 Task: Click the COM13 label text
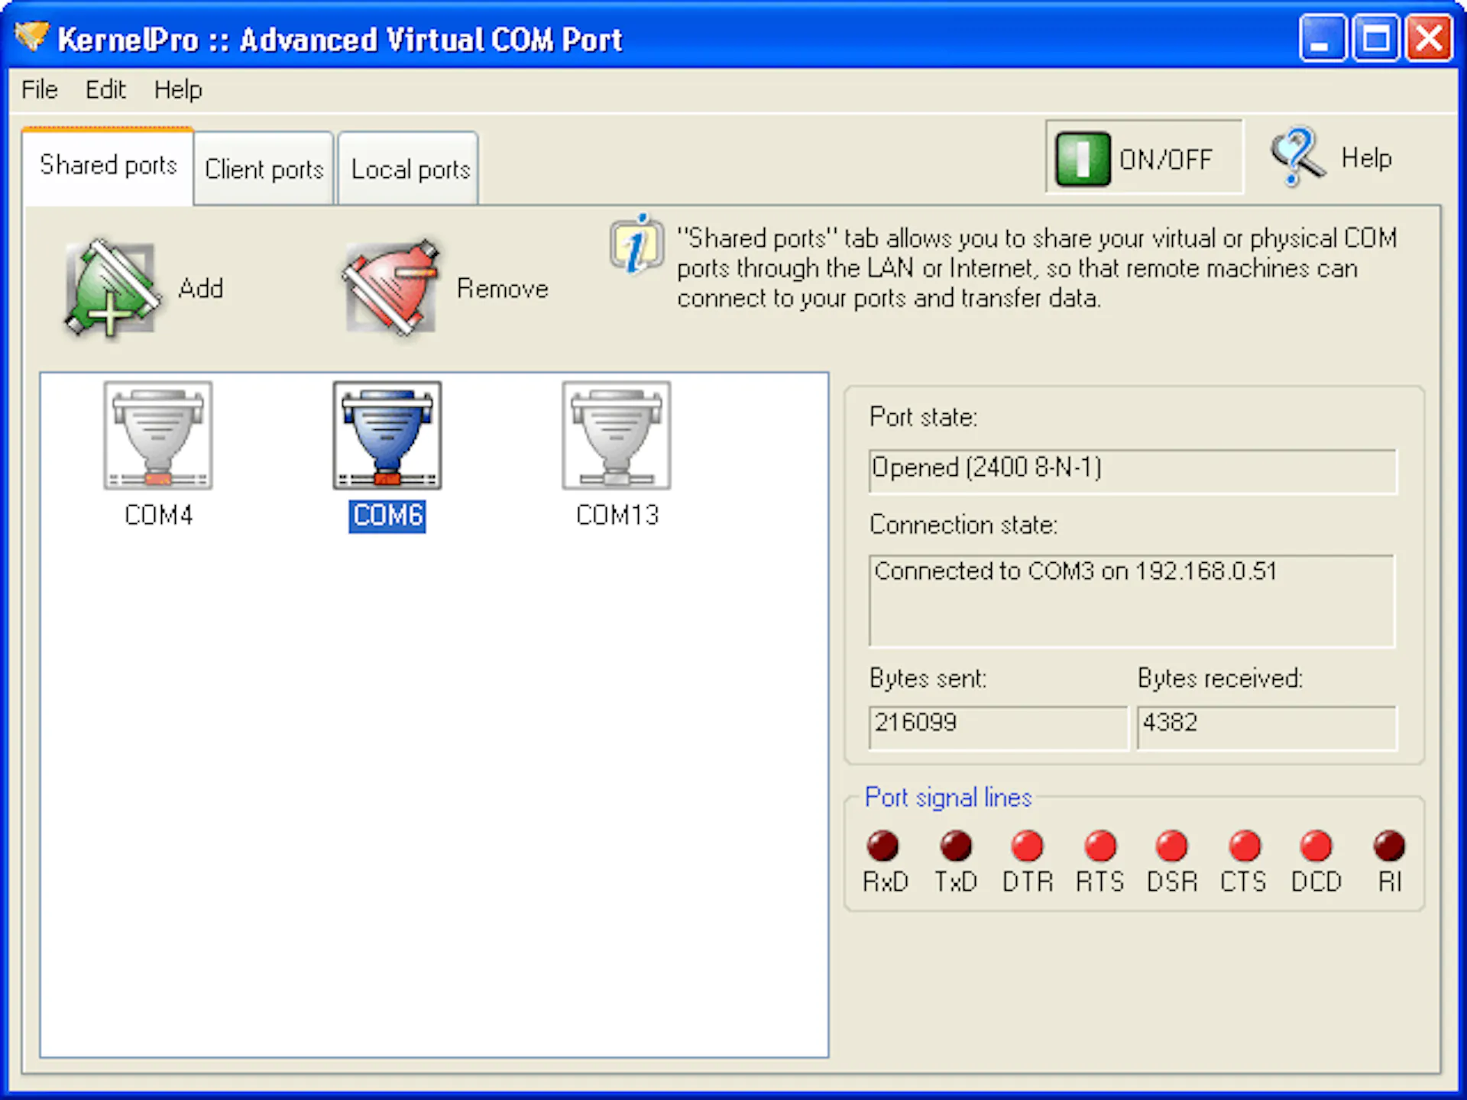617,516
